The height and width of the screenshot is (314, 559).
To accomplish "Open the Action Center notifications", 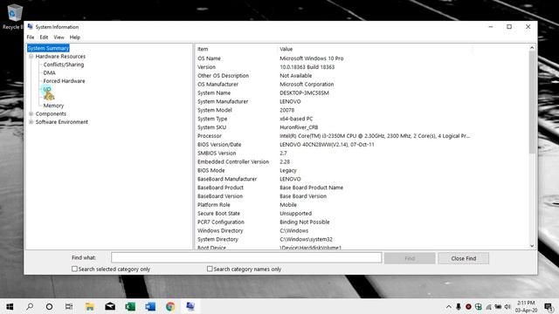I will coord(549,307).
